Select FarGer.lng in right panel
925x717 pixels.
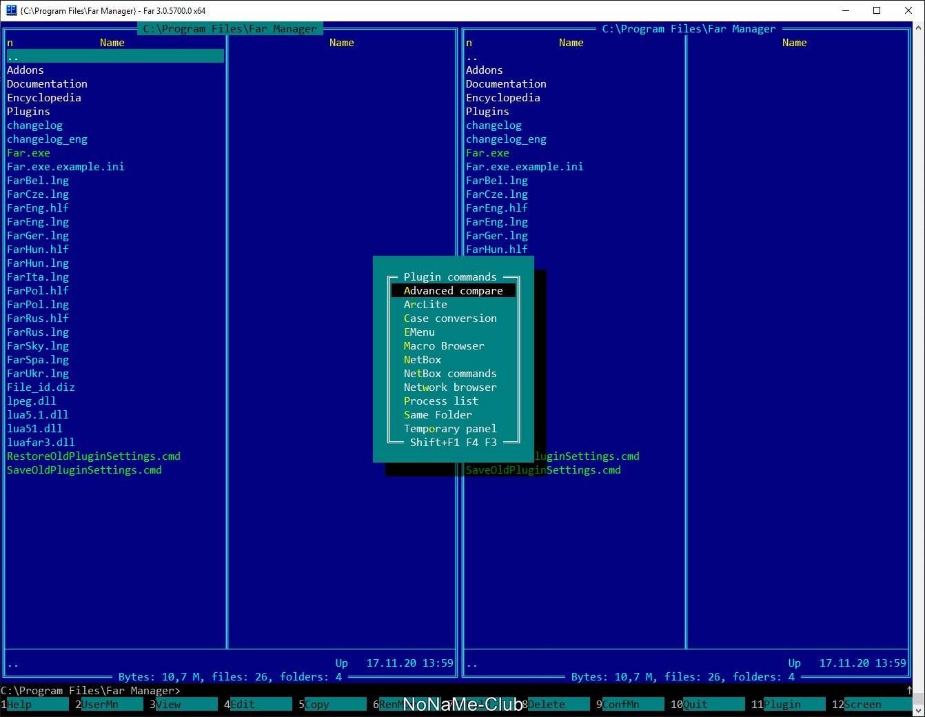pyautogui.click(x=497, y=236)
